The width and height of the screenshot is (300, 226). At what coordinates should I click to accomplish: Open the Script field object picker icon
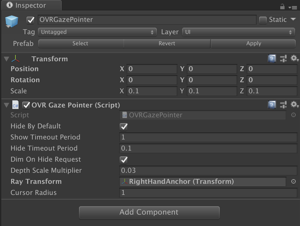[x=293, y=115]
